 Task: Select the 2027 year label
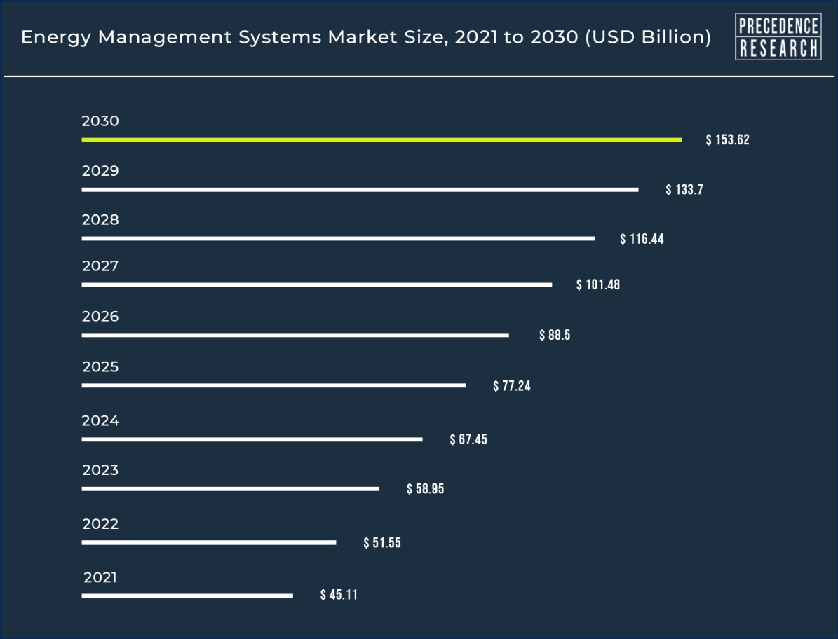[x=100, y=266]
